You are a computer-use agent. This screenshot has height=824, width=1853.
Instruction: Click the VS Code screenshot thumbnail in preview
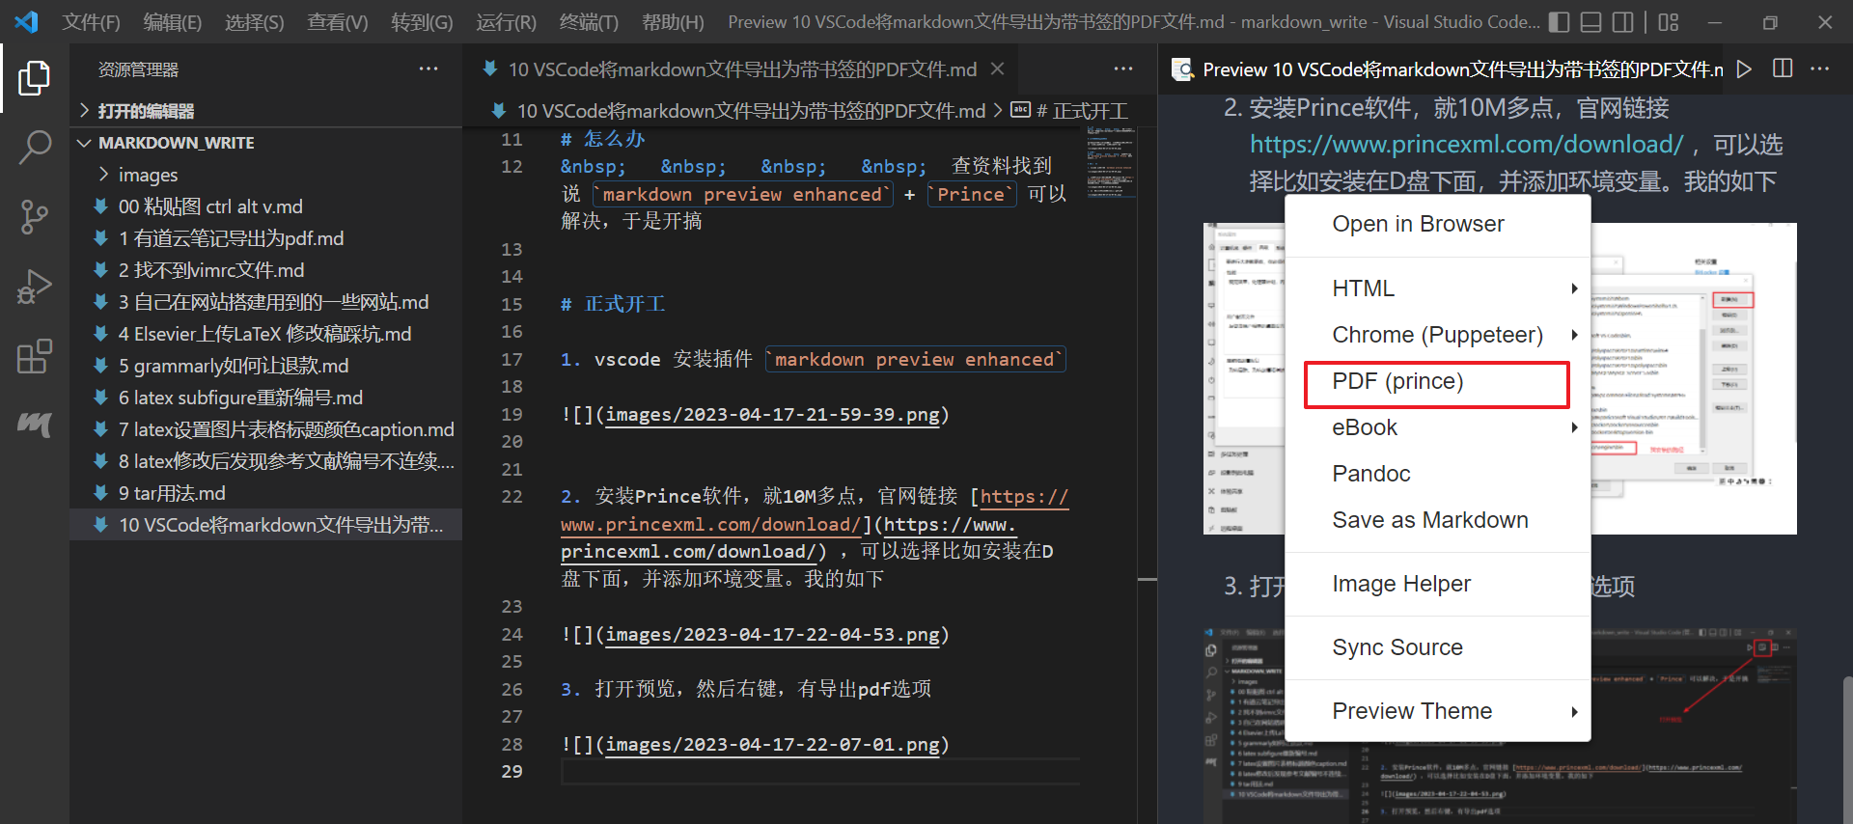click(x=1500, y=726)
